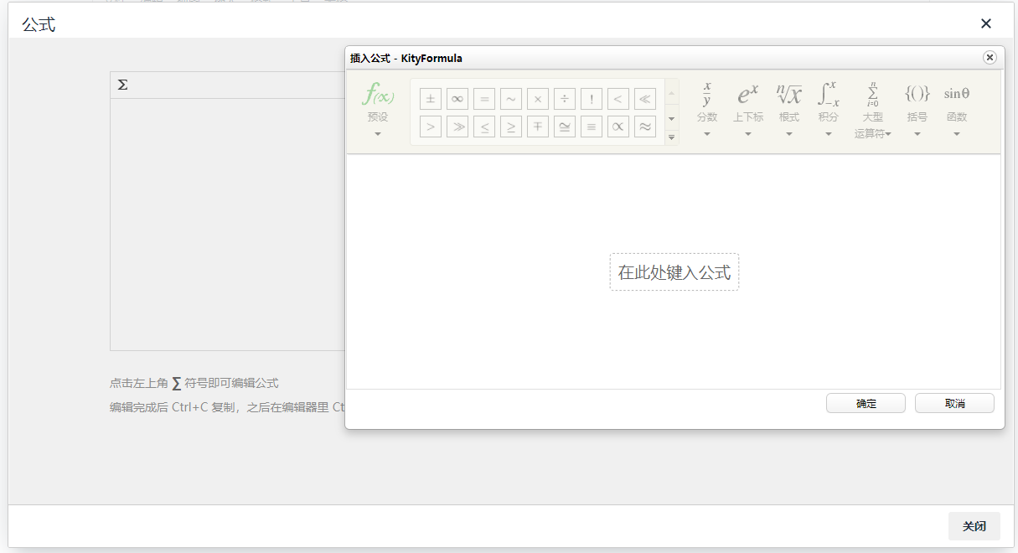The image size is (1018, 553).
Task: Expand the function dropdown under 函数
Action: pyautogui.click(x=956, y=132)
